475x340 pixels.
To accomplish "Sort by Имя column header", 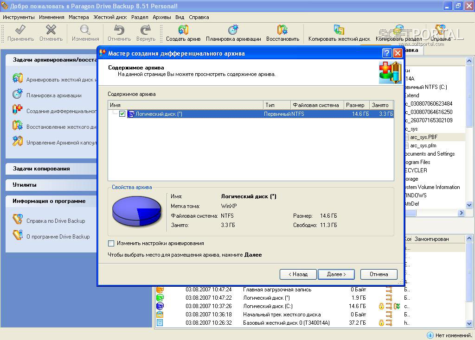I will pyautogui.click(x=186, y=105).
